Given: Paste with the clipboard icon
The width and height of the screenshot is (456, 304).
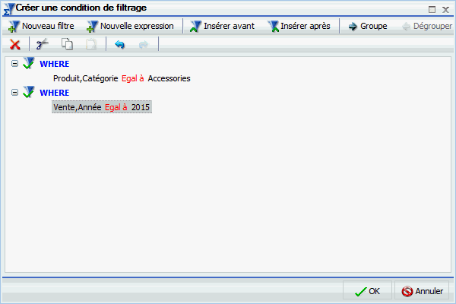Looking at the screenshot, I should [91, 44].
